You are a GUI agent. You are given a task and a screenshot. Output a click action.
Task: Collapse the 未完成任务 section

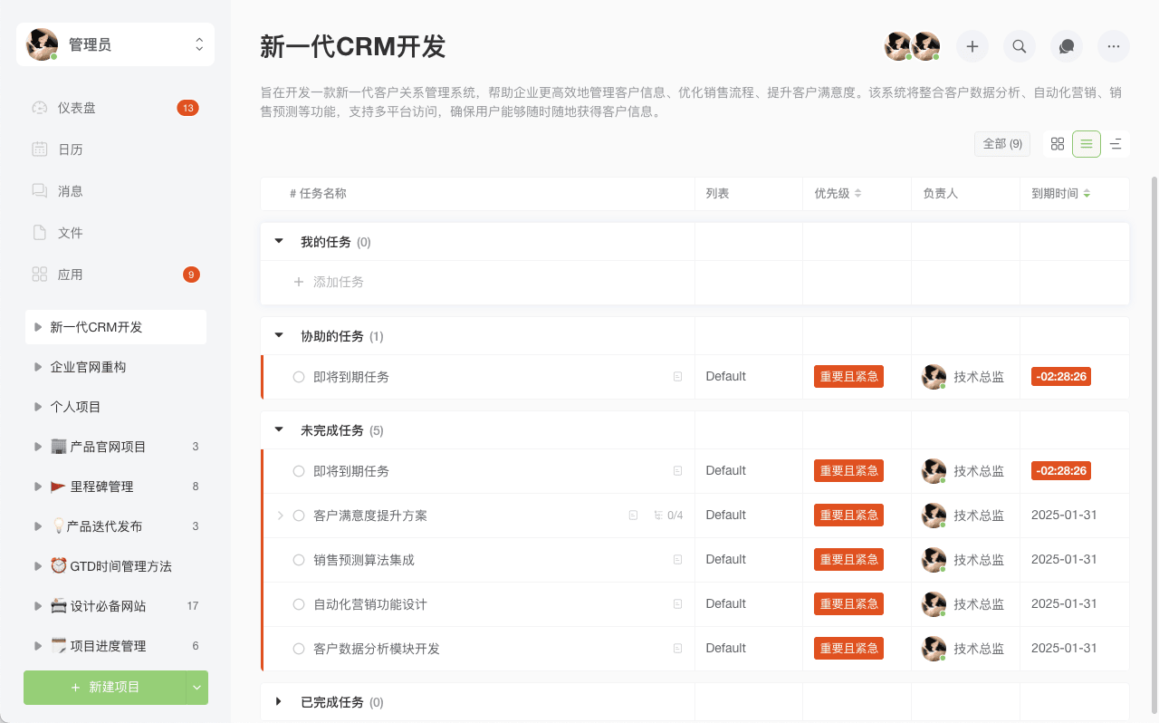[x=279, y=430]
